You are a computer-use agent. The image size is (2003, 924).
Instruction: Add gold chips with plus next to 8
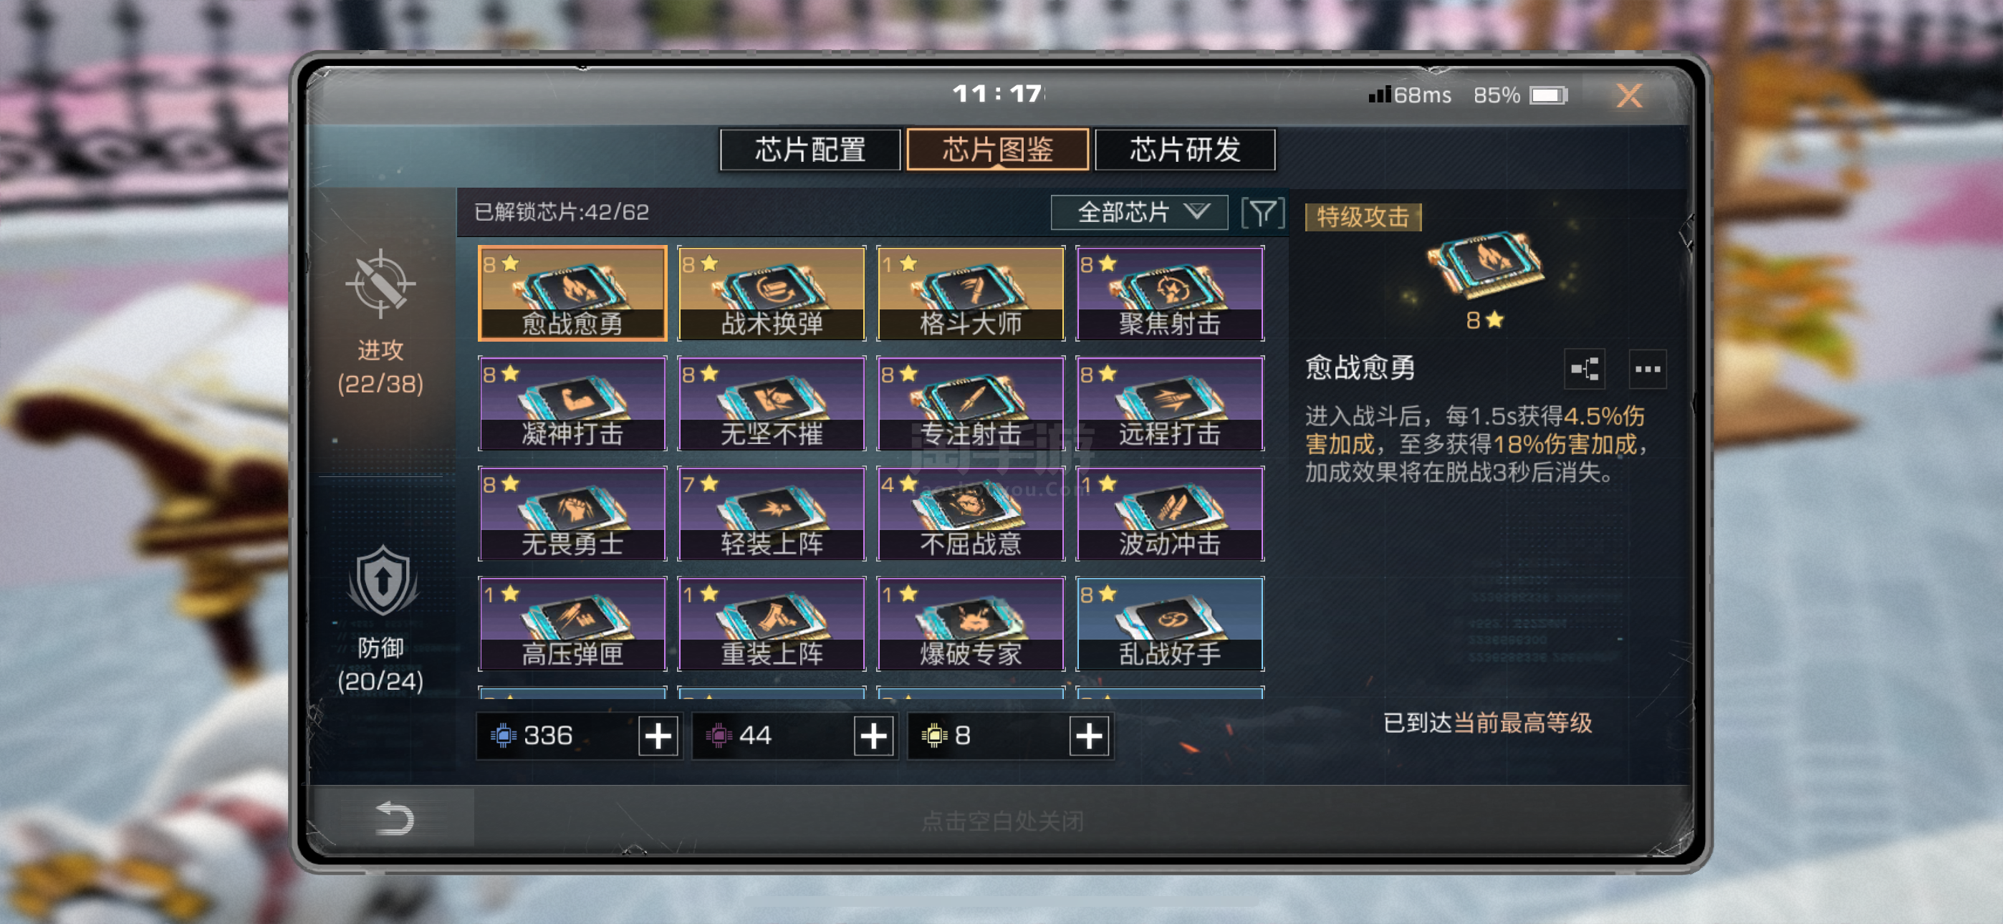click(1089, 735)
